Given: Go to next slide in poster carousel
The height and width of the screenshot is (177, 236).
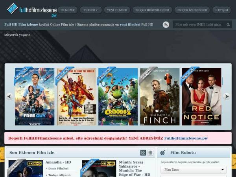Looking at the screenshot, I should coord(227,96).
